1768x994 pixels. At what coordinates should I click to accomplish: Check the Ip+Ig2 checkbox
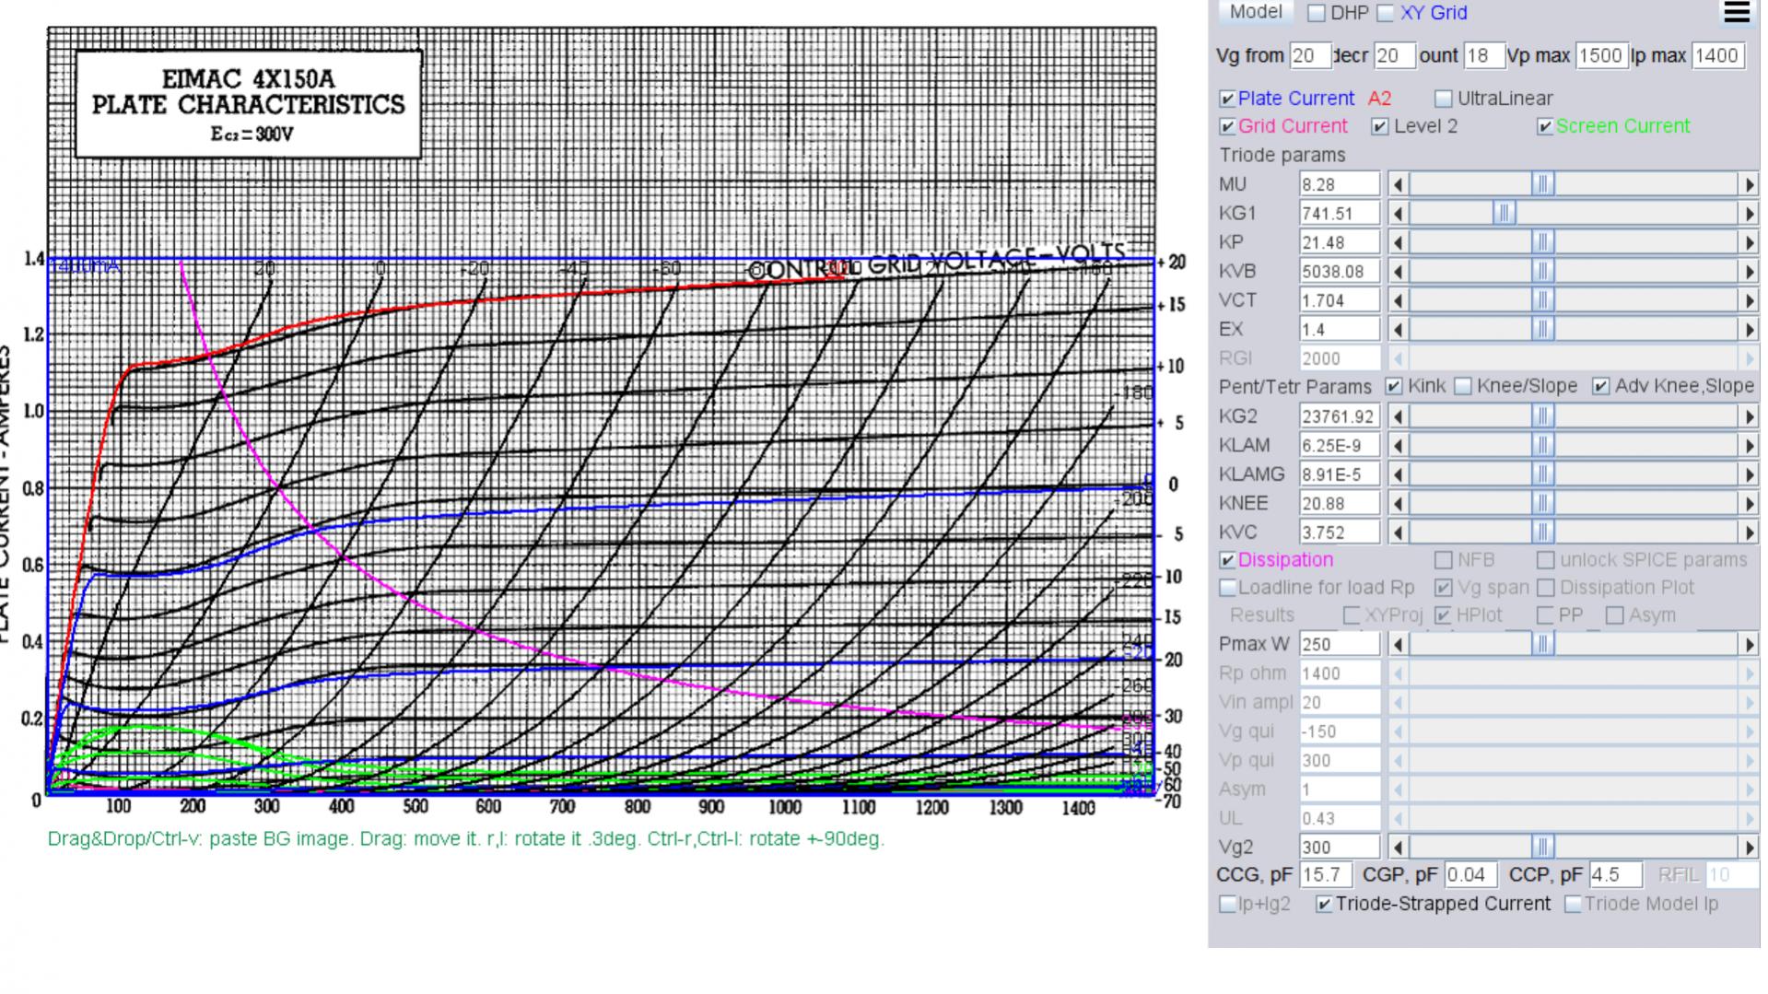click(1227, 905)
